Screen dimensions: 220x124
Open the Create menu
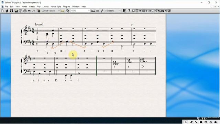click(x=32, y=7)
